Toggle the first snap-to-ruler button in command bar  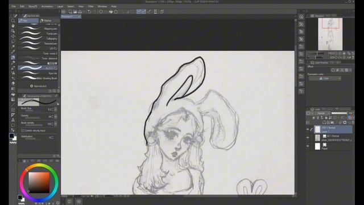click(x=139, y=11)
